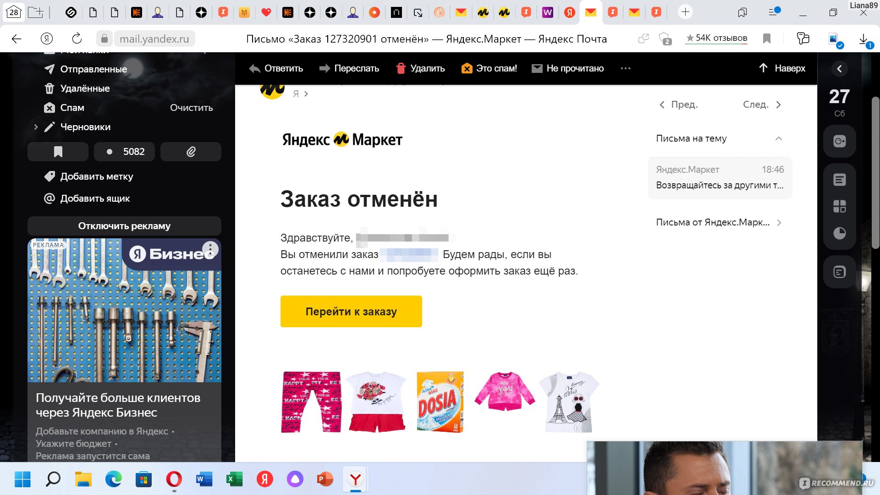This screenshot has height=495, width=880.
Task: Open the Черновики folder
Action: [x=85, y=127]
